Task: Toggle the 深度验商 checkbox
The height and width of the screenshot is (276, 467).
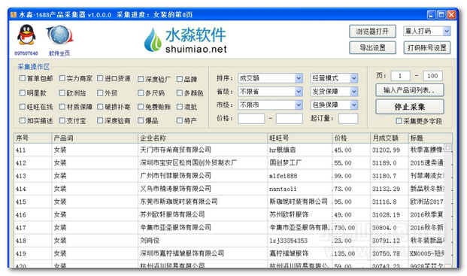Action: pyautogui.click(x=100, y=120)
